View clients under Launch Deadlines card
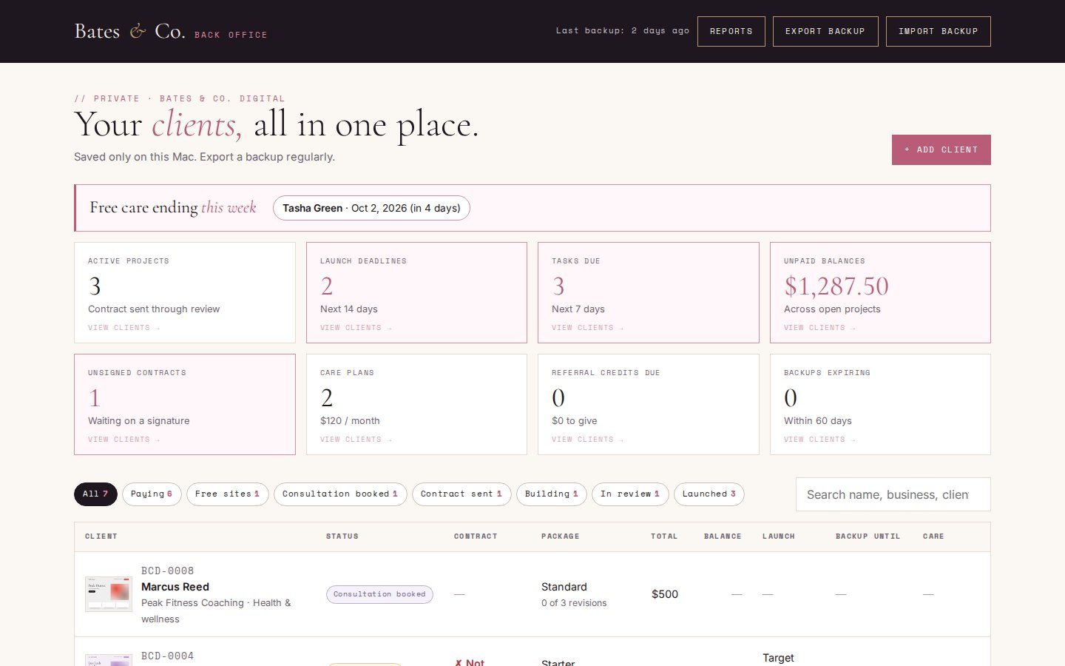The image size is (1065, 666). (356, 328)
